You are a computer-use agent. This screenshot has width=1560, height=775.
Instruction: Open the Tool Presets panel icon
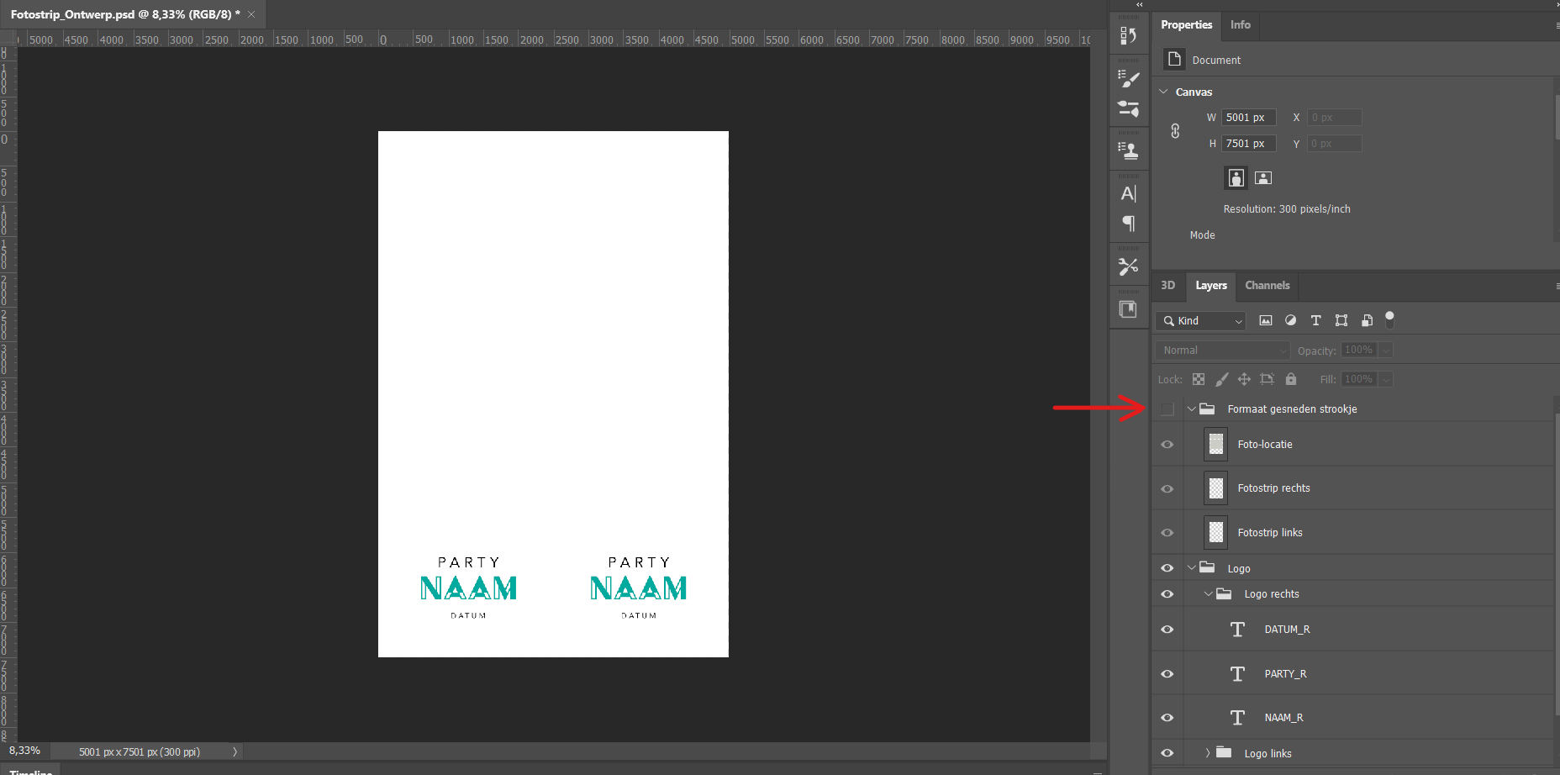[x=1128, y=266]
